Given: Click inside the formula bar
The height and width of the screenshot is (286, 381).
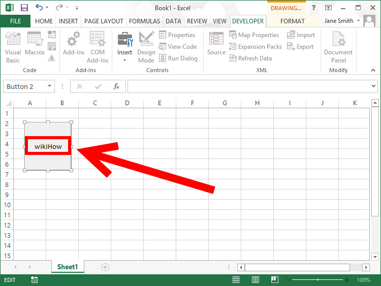Looking at the screenshot, I should pos(248,86).
